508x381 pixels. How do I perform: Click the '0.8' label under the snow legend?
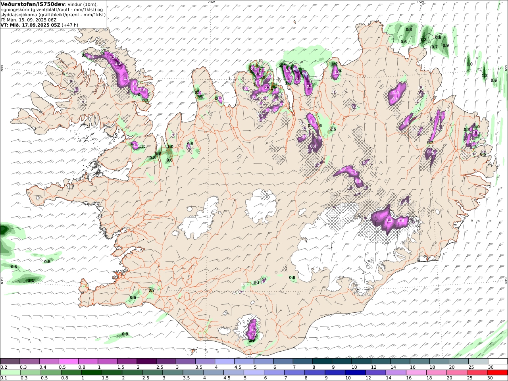(x=81, y=367)
